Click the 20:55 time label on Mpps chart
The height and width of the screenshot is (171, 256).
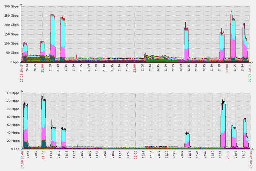pyautogui.click(x=36, y=154)
